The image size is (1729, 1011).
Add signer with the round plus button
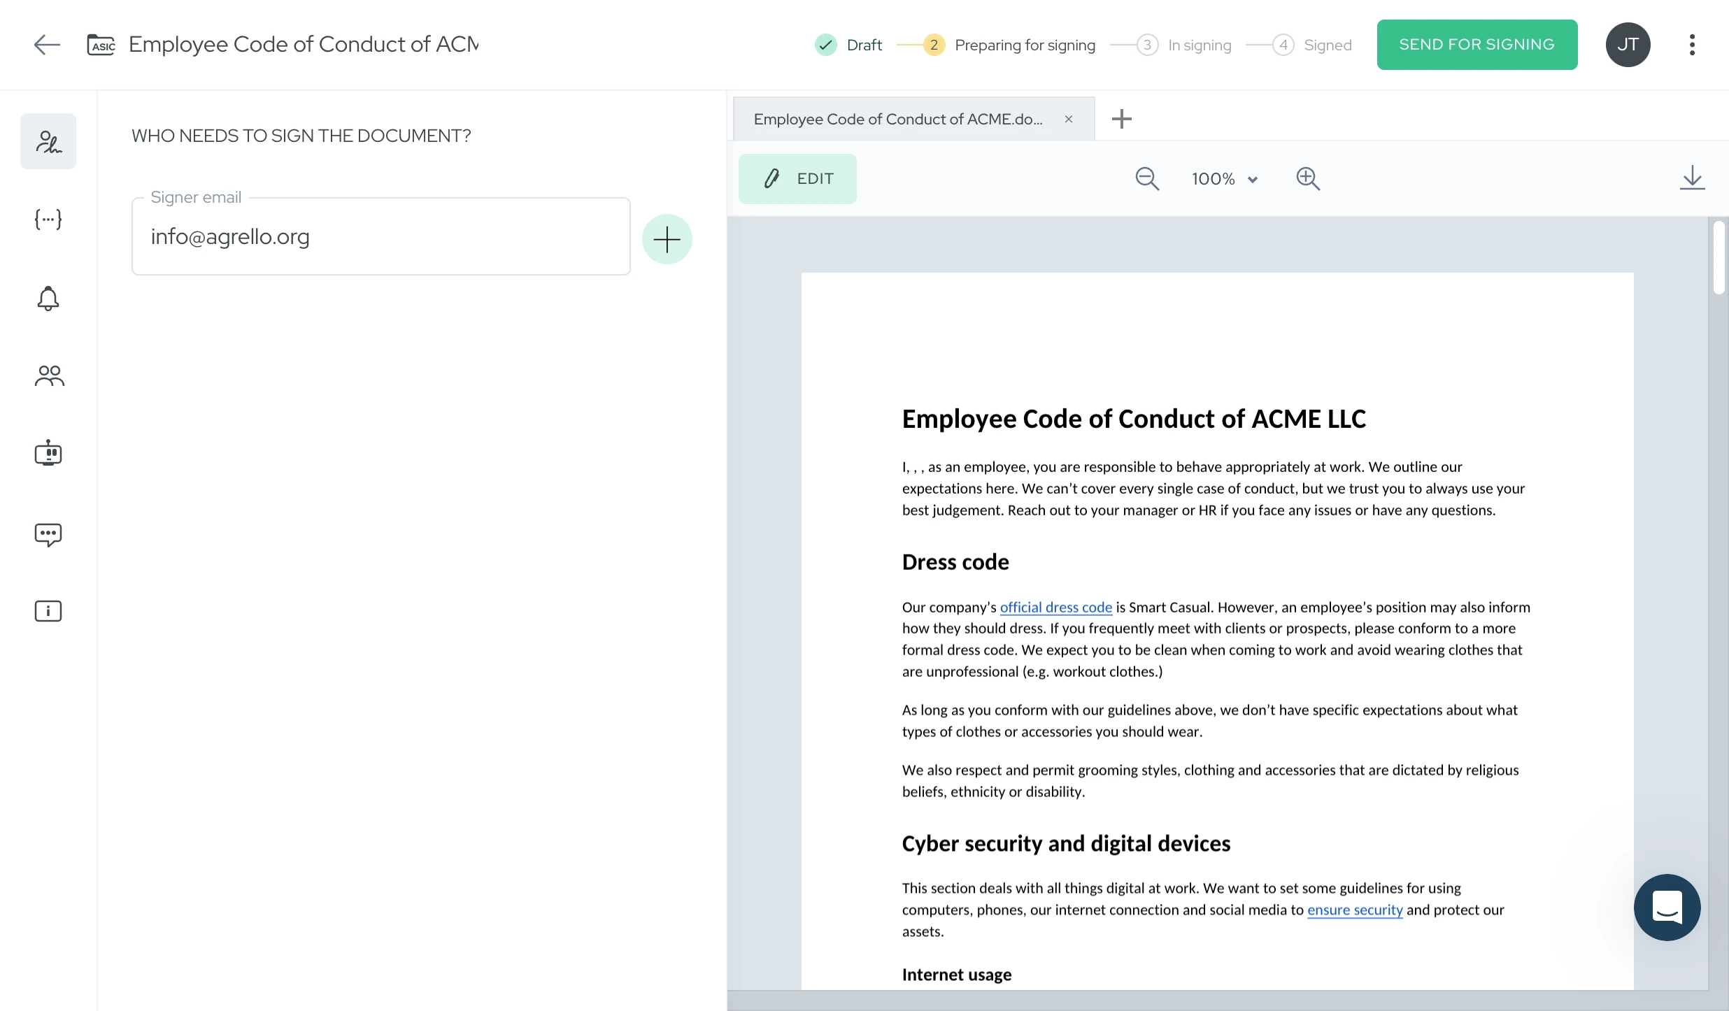(667, 239)
